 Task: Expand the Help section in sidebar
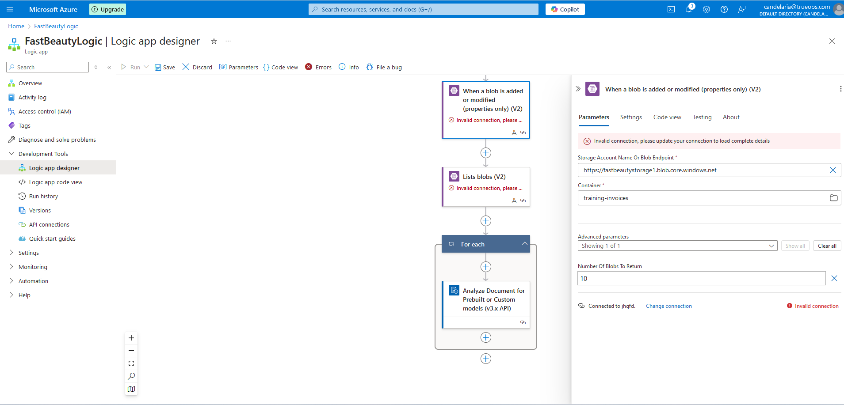(11, 295)
